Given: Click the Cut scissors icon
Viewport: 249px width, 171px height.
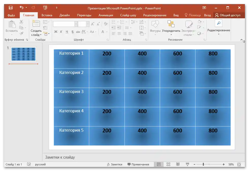Looking at the screenshot, I should click(21, 22).
